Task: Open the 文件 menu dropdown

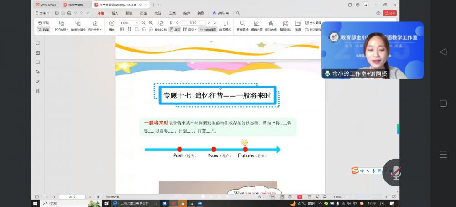Action: (42, 13)
